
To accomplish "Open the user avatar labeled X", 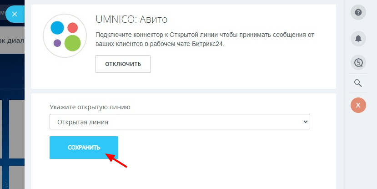I will 358,105.
